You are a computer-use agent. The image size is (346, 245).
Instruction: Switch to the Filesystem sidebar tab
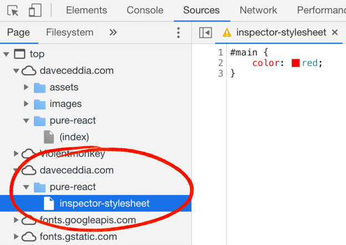(x=69, y=32)
